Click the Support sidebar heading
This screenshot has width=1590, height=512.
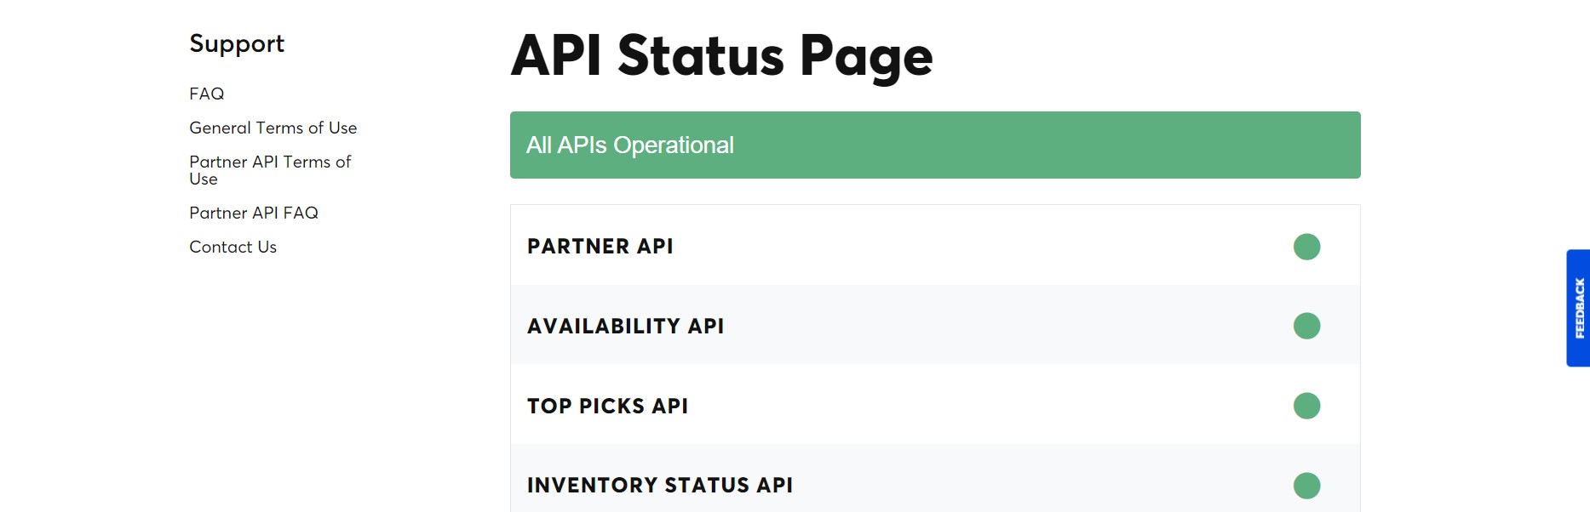(x=237, y=43)
